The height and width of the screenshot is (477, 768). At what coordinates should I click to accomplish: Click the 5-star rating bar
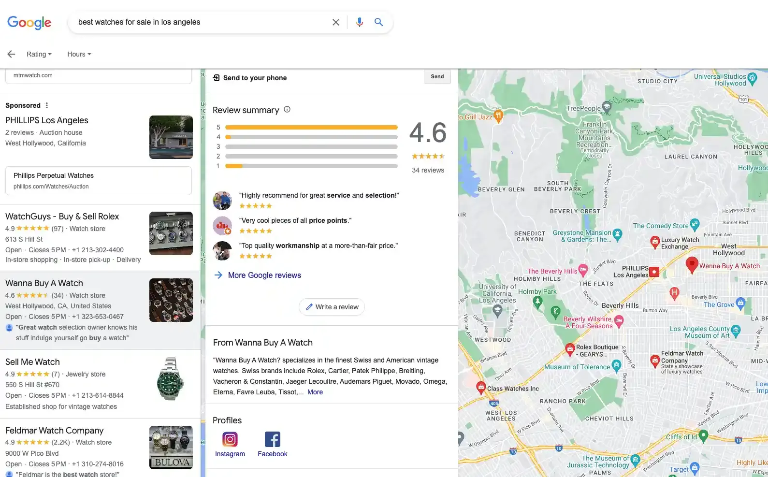coord(311,127)
